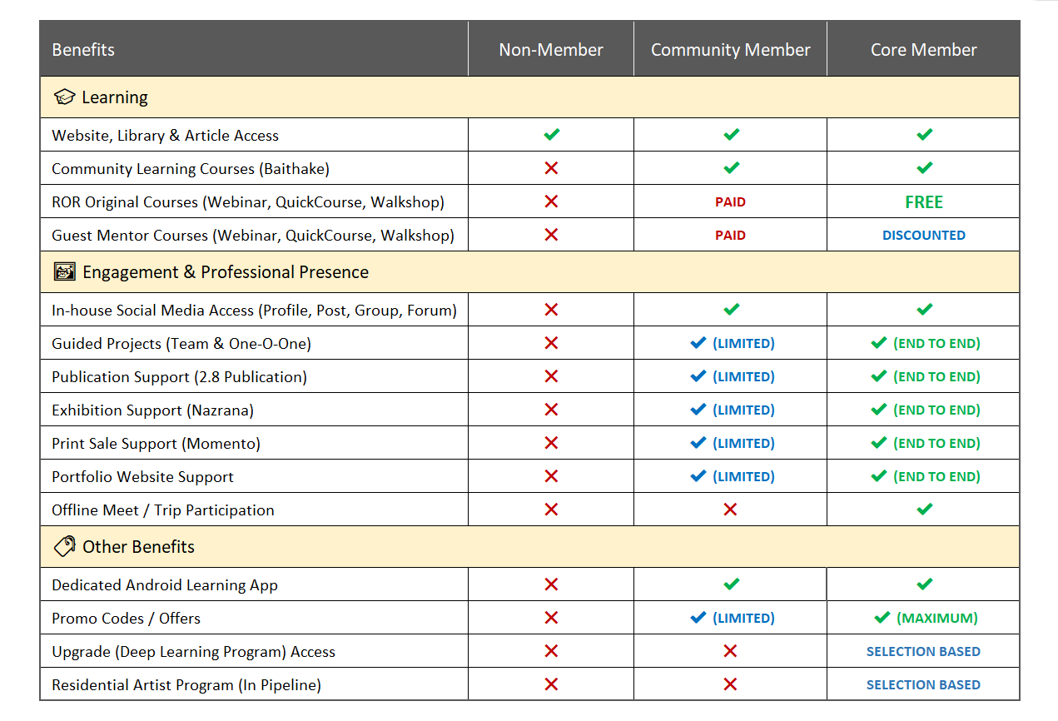The image size is (1058, 721).
Task: Click PAID label in ROR Original Courses row
Action: (x=730, y=202)
